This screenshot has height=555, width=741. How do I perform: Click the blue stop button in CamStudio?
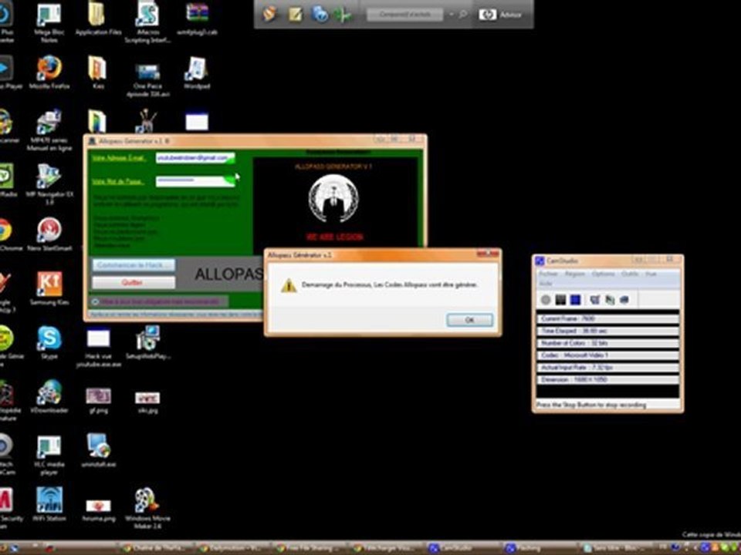pyautogui.click(x=575, y=300)
